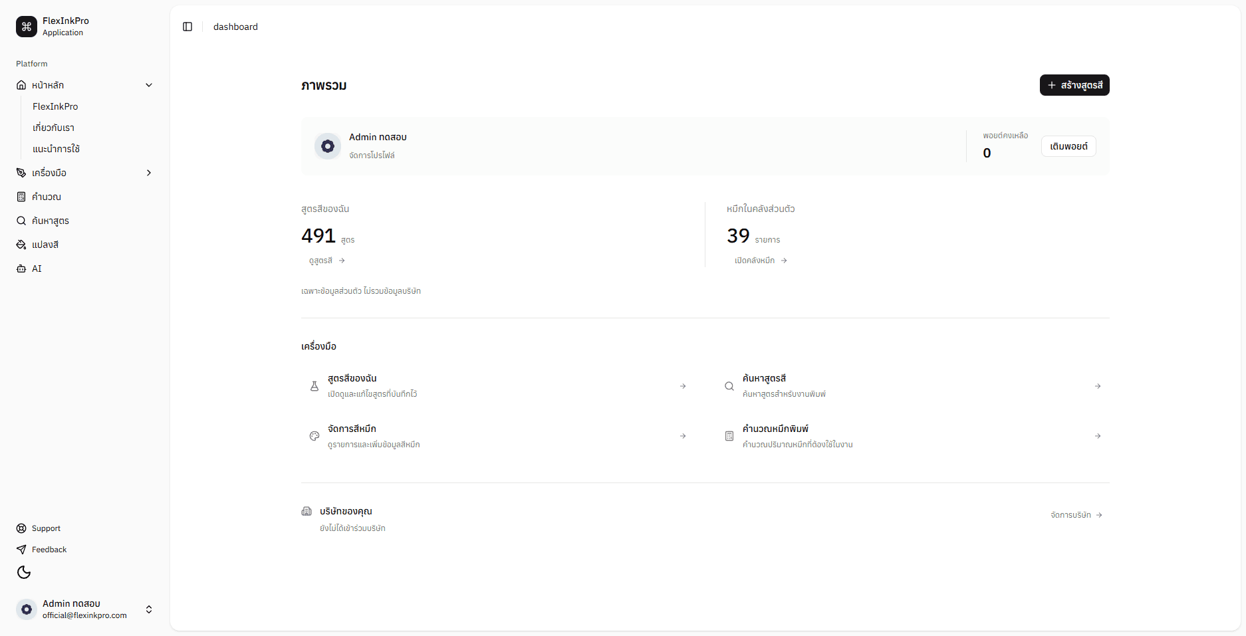The height and width of the screenshot is (636, 1246).
Task: Click the calculator icon for คำนวณ
Action: (x=21, y=197)
